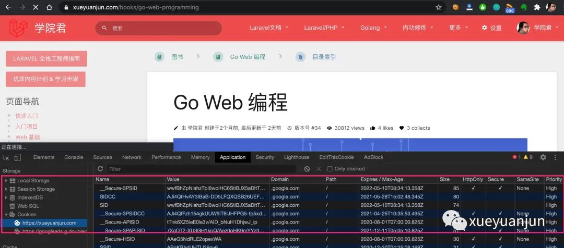Image resolution: width=564 pixels, height=248 pixels.
Task: Enable the Only blocked checkbox
Action: tap(330, 169)
